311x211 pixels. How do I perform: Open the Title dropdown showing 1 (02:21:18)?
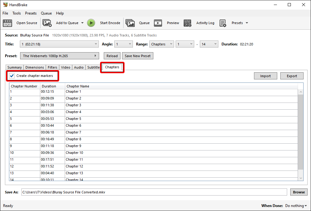point(59,44)
